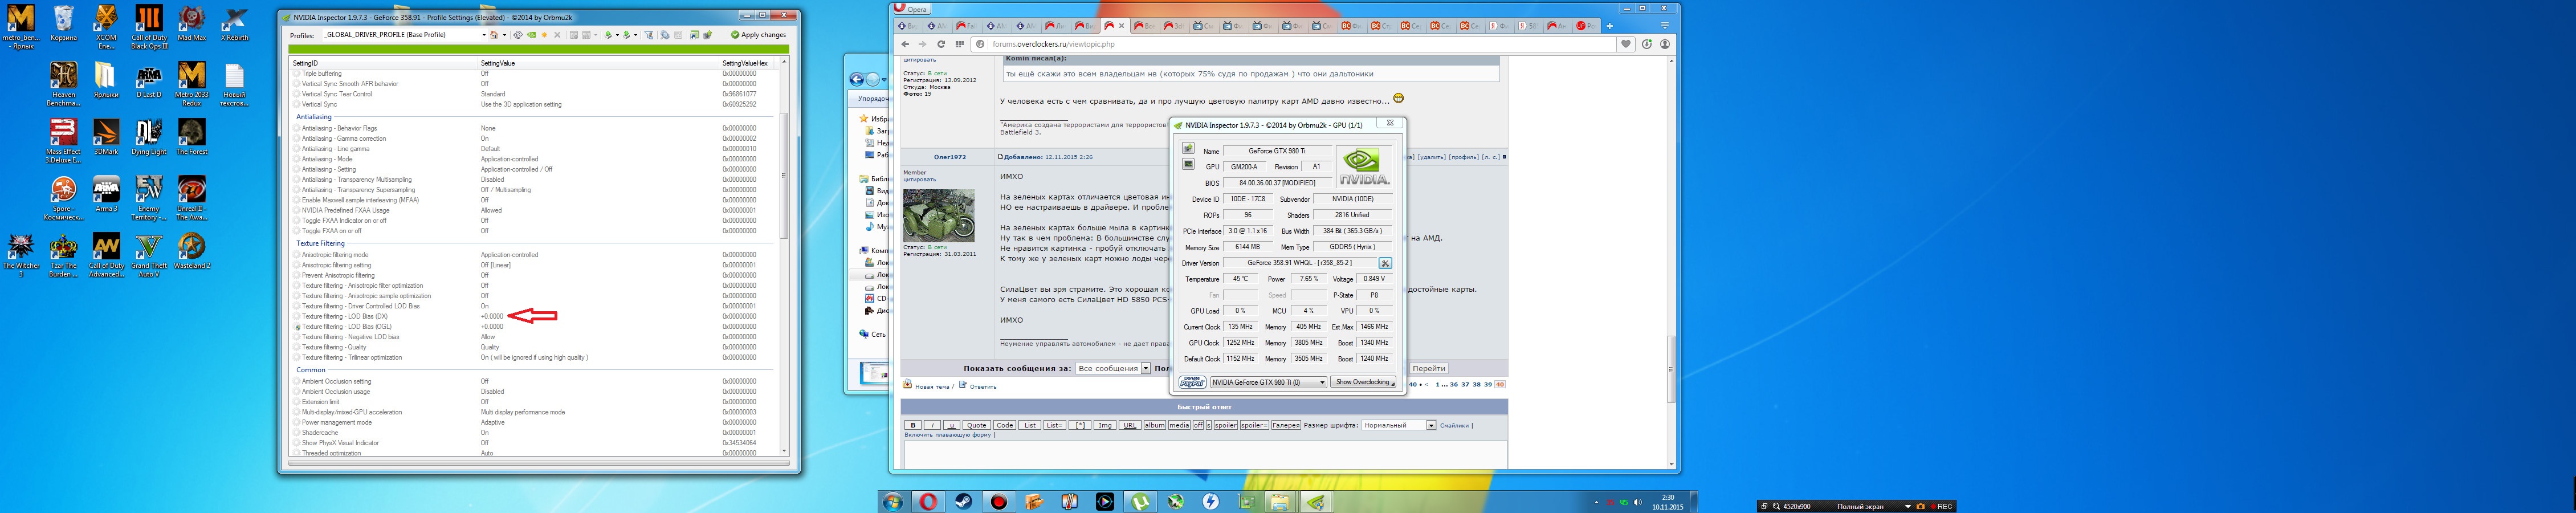Click NVIDIA Inspector icon on the taskbar
The image size is (2576, 513).
coord(1316,502)
